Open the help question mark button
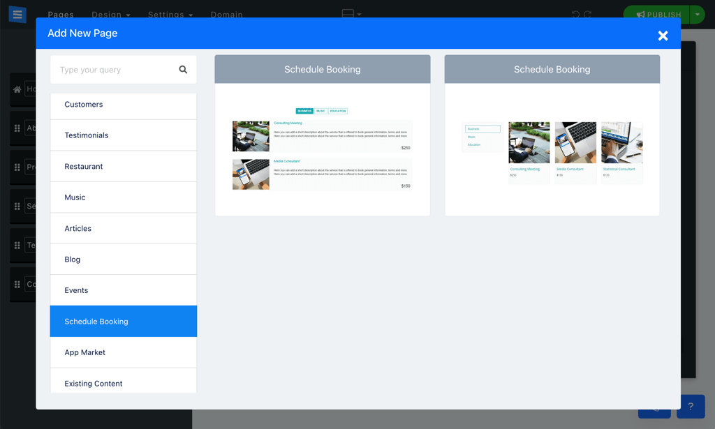This screenshot has width=715, height=429. [691, 406]
